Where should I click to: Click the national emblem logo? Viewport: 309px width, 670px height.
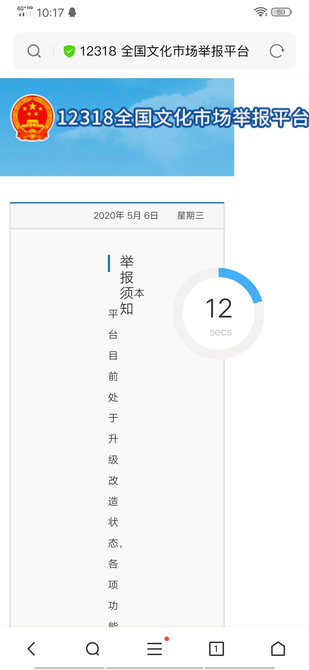32,118
